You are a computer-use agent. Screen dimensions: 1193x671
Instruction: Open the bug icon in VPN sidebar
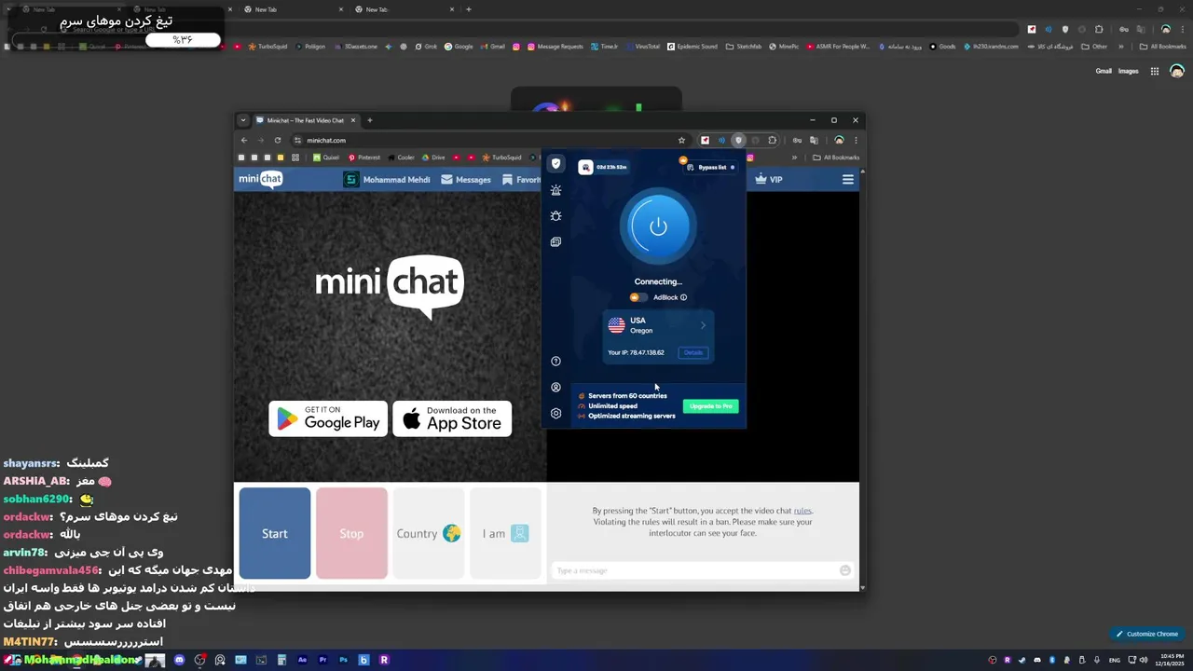[x=555, y=216]
